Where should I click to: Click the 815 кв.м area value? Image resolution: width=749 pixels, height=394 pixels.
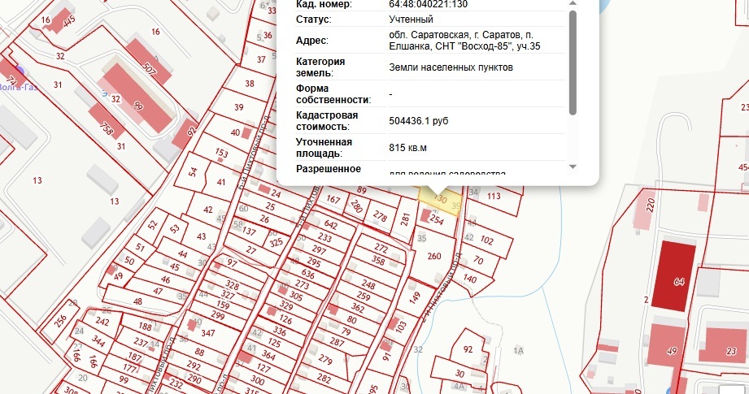point(407,147)
